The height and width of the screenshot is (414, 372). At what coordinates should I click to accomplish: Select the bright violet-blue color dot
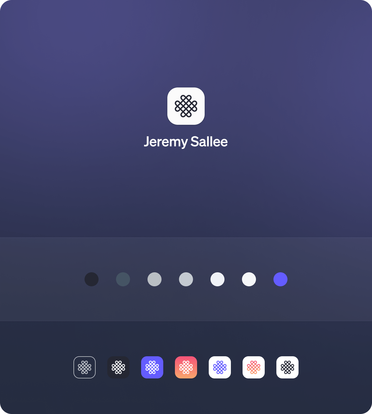click(x=280, y=279)
